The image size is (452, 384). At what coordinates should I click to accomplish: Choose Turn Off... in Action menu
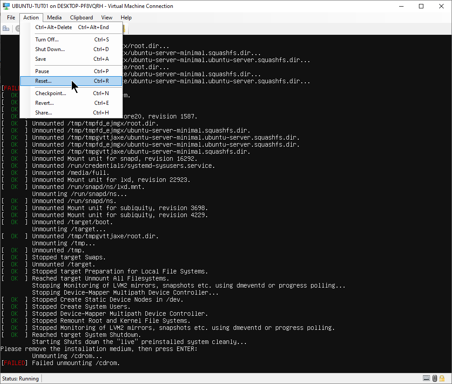pyautogui.click(x=71, y=40)
